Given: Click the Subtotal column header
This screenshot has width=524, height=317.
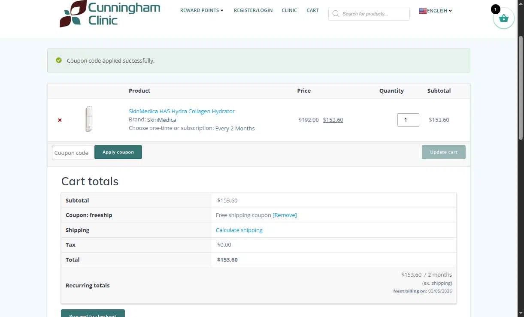Looking at the screenshot, I should click(439, 91).
